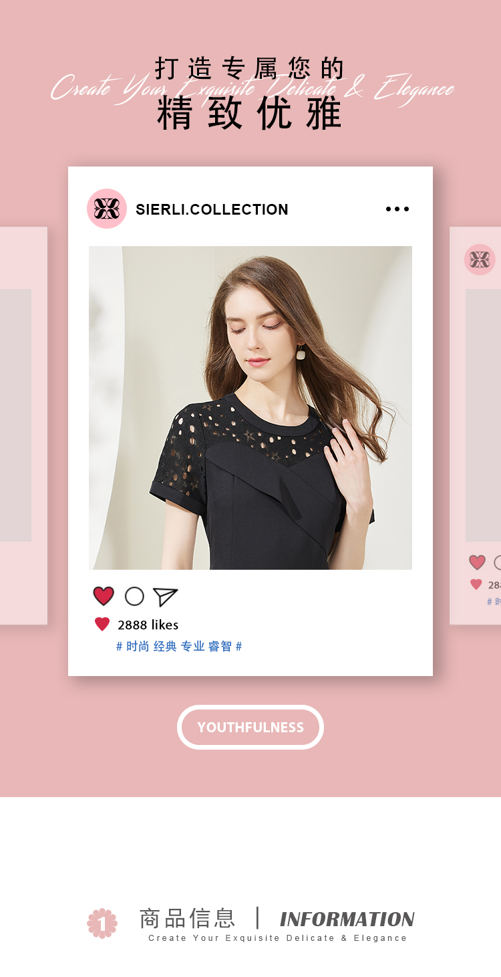The width and height of the screenshot is (501, 977).
Task: Like the post on the right card
Action: tap(477, 562)
